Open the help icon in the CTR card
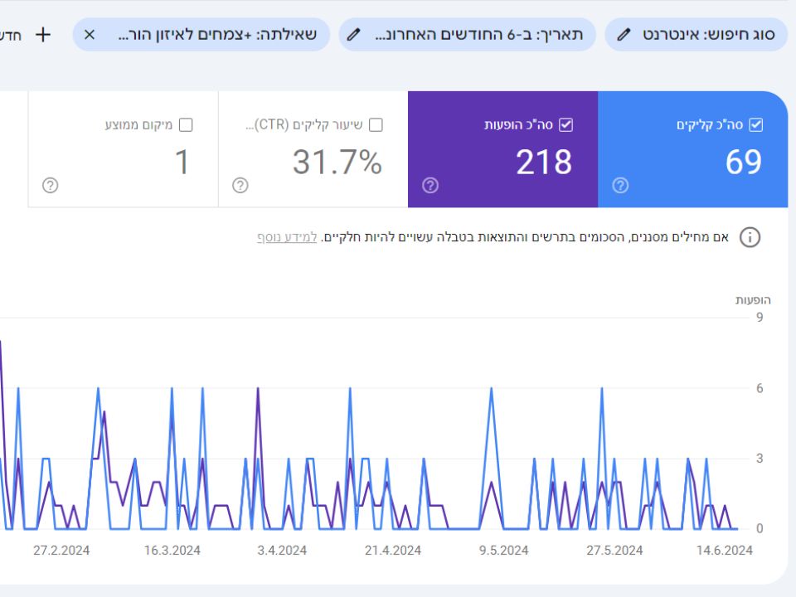 [240, 186]
